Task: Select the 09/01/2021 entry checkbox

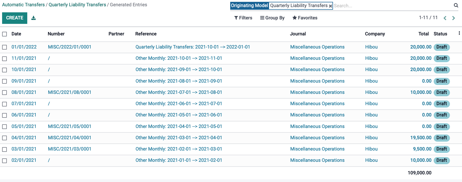Action: coord(4,81)
